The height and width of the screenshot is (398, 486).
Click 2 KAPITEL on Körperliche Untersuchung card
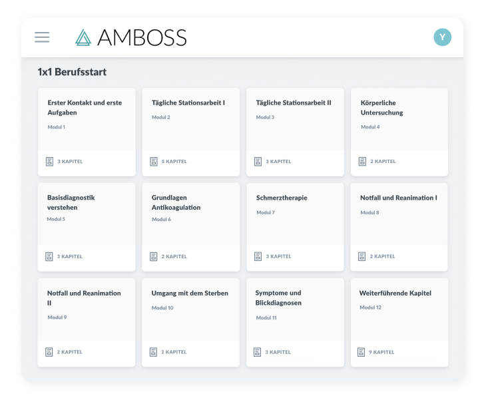[383, 162]
